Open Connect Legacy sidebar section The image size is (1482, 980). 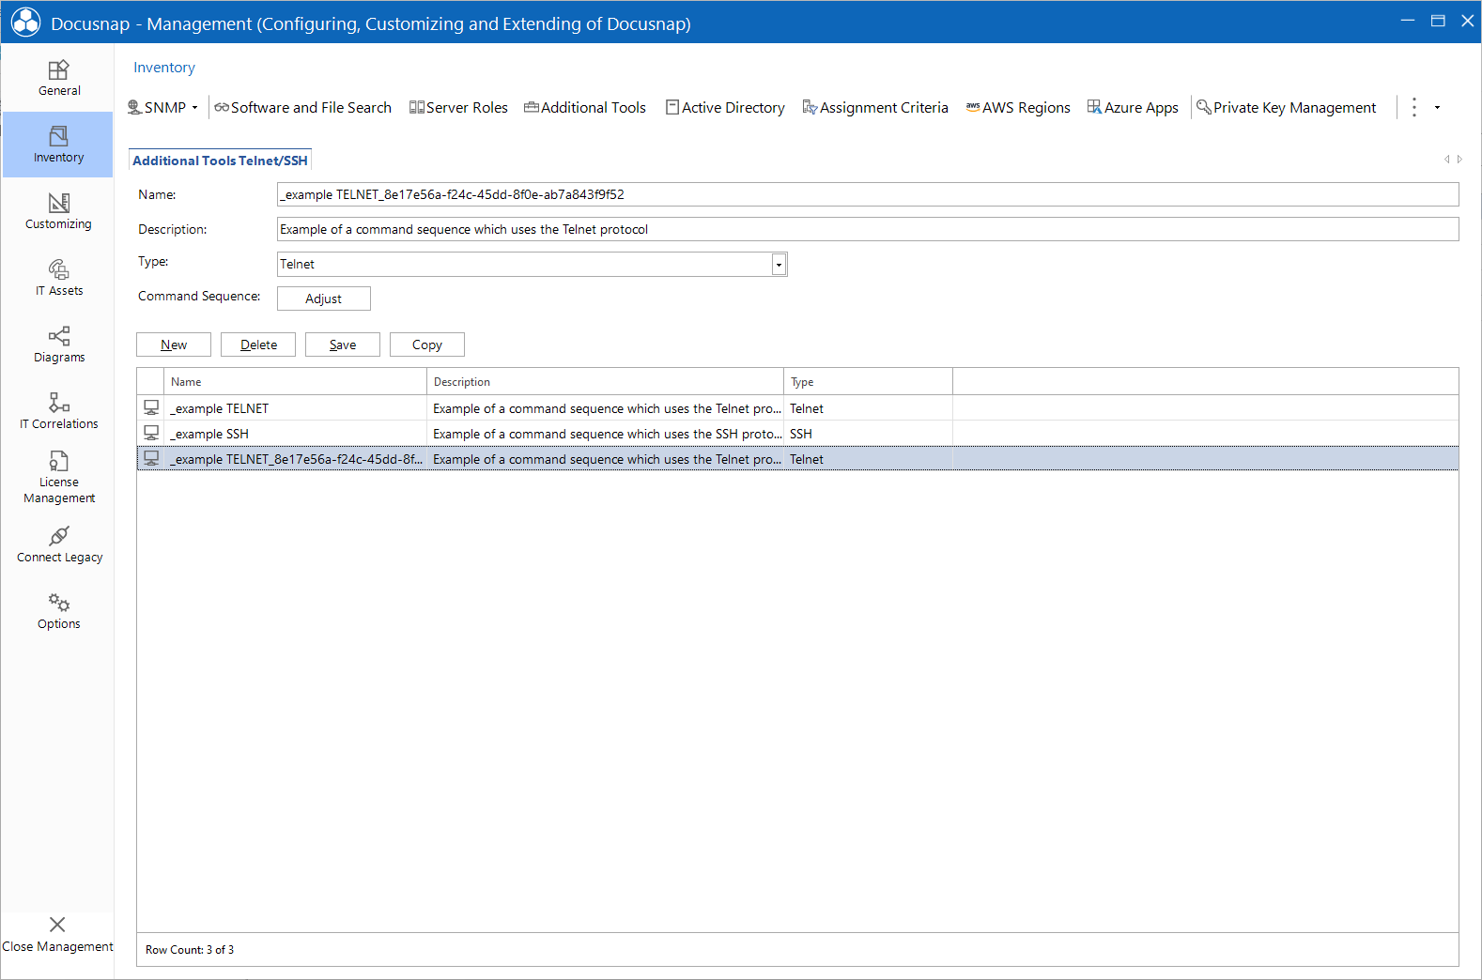point(58,544)
